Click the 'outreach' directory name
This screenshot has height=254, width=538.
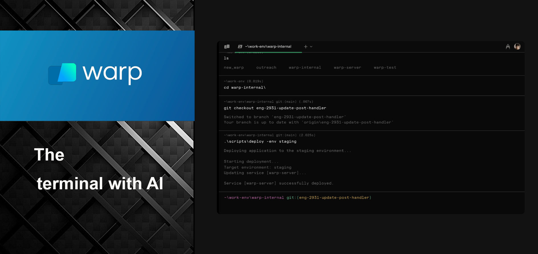point(266,68)
